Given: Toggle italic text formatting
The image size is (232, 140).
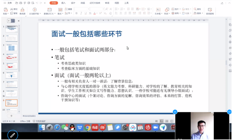Looking at the screenshot, I should (81, 14).
